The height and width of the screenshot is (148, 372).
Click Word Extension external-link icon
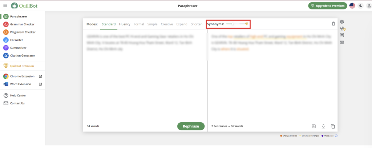(x=40, y=84)
